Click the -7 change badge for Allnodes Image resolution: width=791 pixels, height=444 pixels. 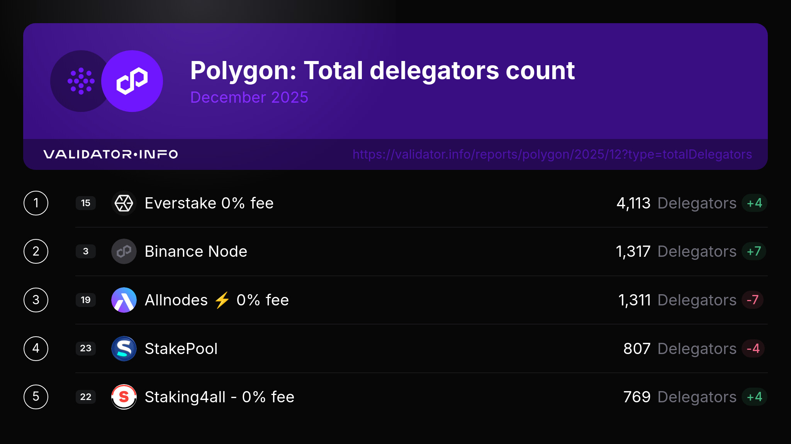click(x=752, y=300)
